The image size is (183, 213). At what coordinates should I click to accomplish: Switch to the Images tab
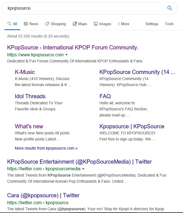[103, 24]
